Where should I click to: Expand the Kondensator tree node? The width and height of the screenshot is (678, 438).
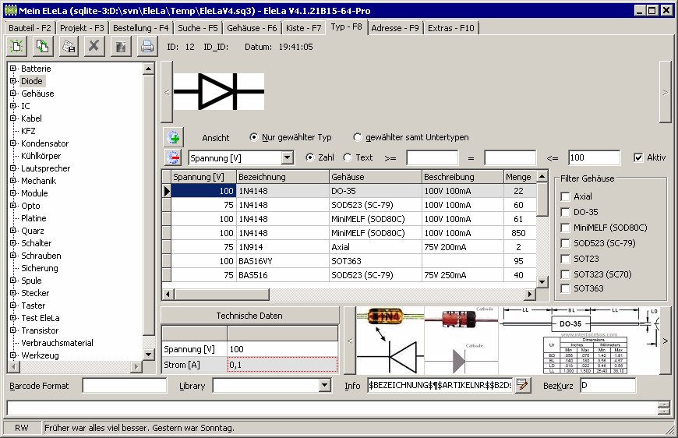click(x=13, y=143)
